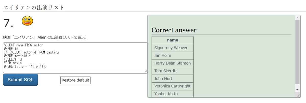The height and width of the screenshot is (103, 306).
Task: Select the Yaphet Kotto row
Action: [x=173, y=94]
